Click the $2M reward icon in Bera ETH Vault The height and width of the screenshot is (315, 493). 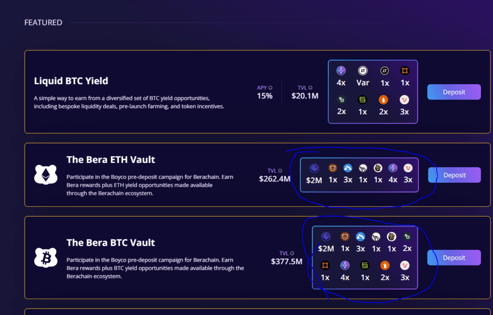pyautogui.click(x=314, y=168)
